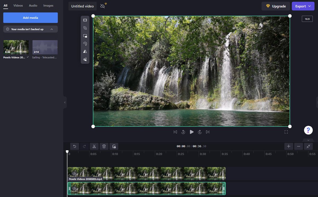
Task: Click the top-right resize handle of preview
Action: point(290,16)
